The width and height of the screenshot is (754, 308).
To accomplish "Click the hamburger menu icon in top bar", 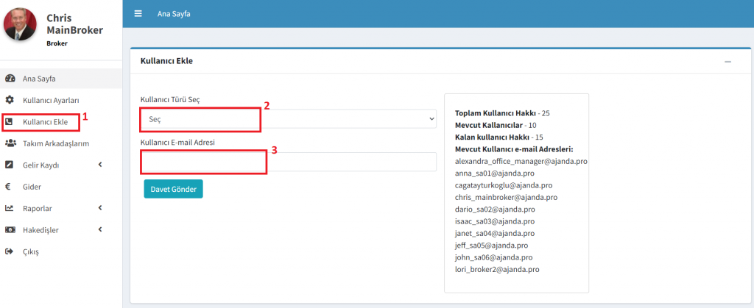I will point(138,14).
